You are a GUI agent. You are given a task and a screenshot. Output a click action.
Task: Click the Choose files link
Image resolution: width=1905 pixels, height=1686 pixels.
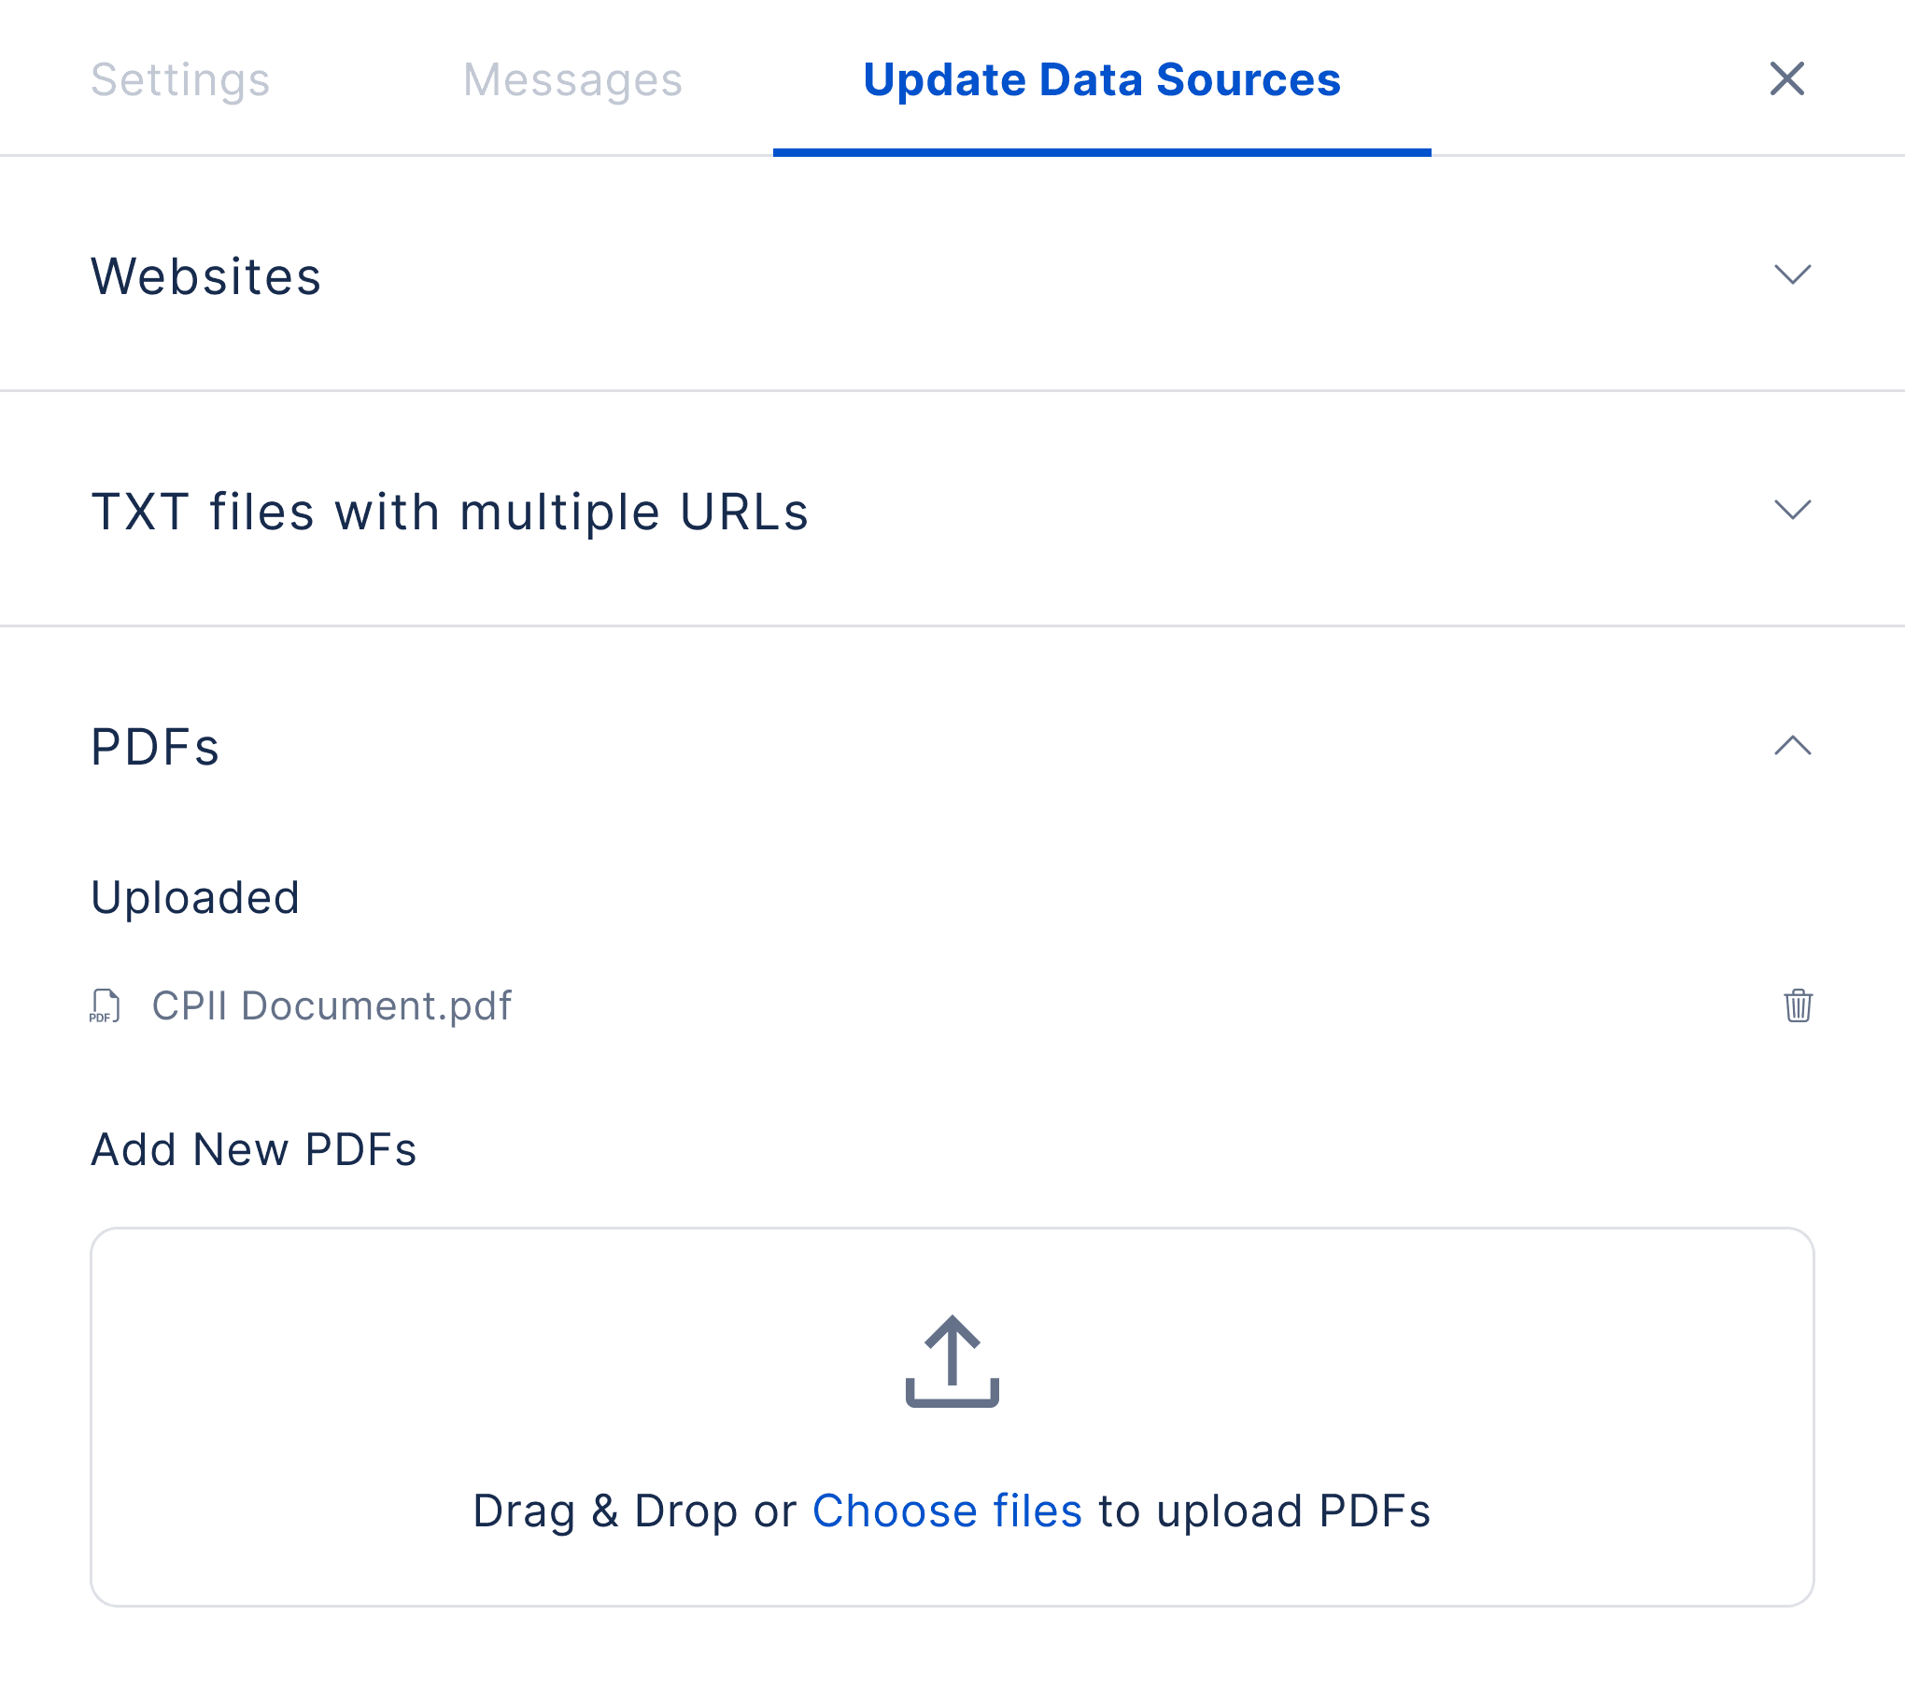pyautogui.click(x=947, y=1510)
